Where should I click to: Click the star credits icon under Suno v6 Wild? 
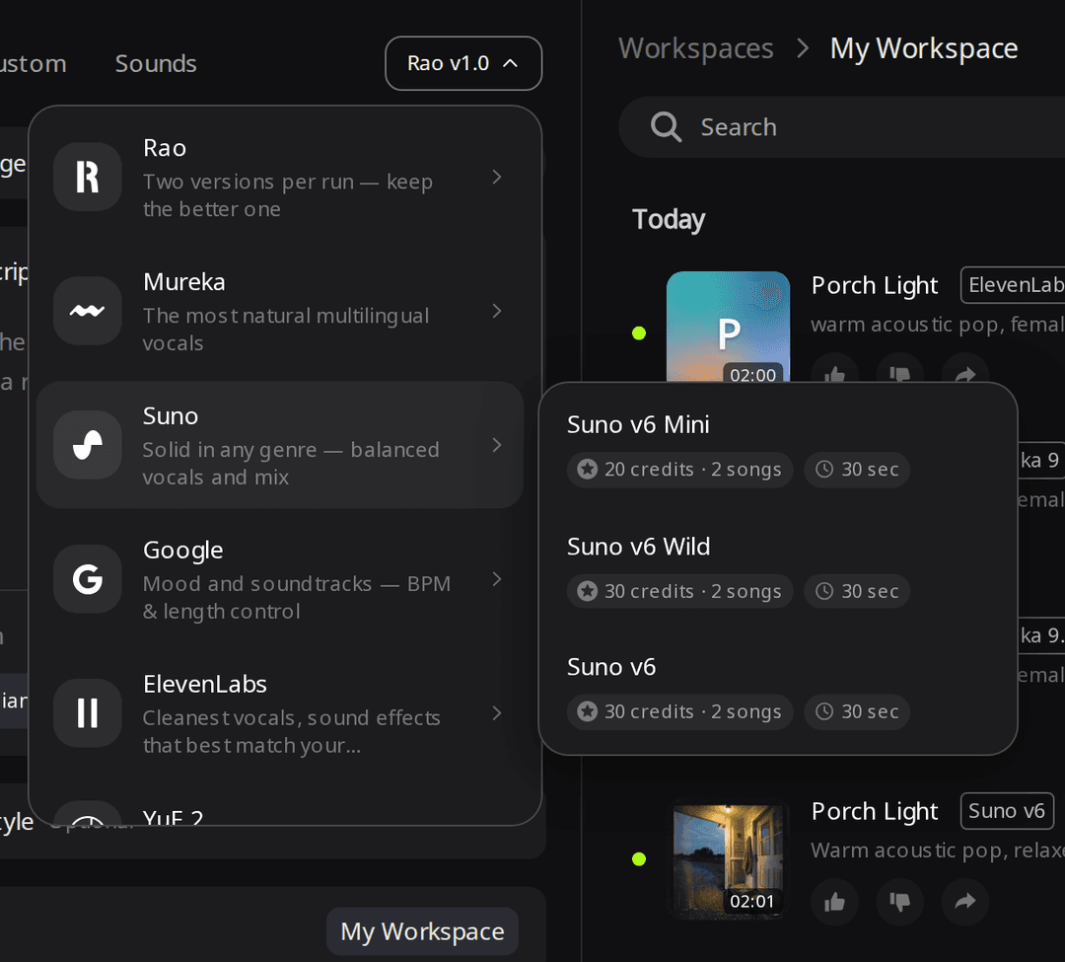588,591
